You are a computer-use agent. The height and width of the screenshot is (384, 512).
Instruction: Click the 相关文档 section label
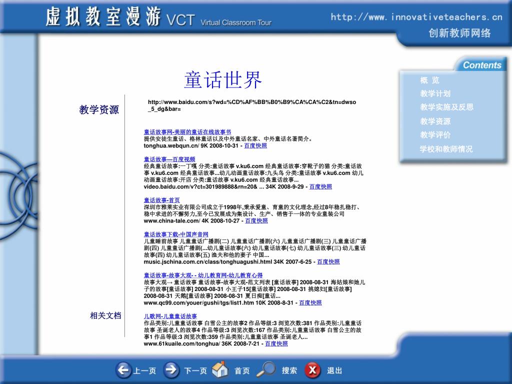tap(105, 316)
